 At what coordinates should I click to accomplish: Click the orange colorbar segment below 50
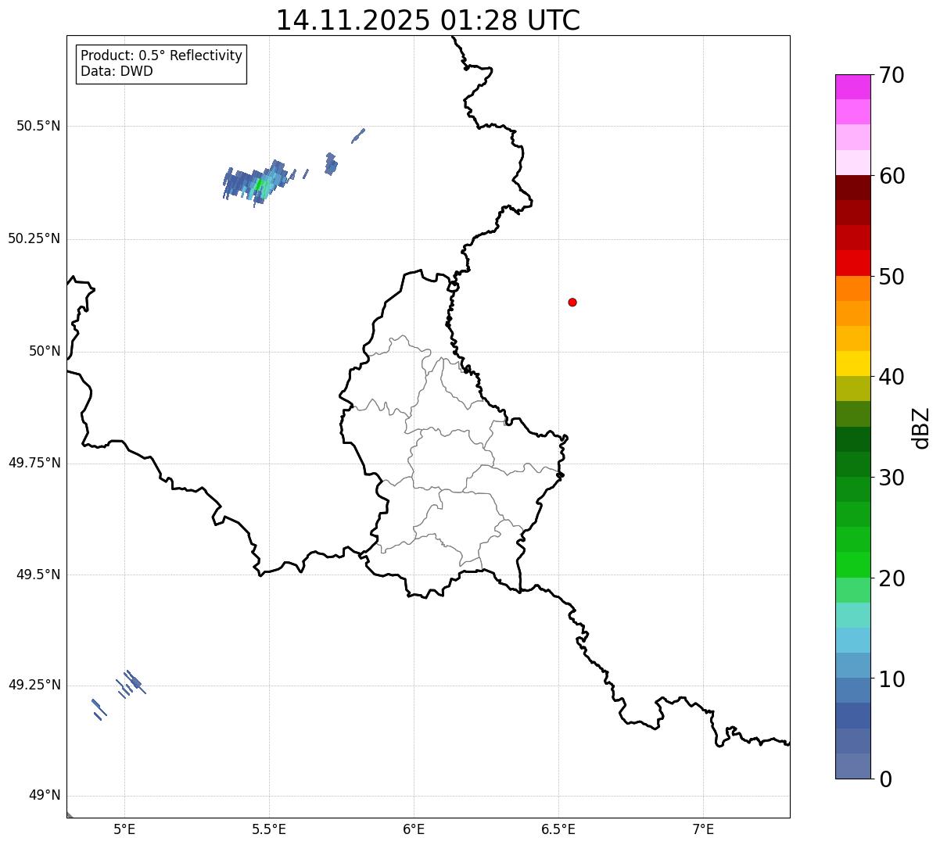pyautogui.click(x=853, y=288)
